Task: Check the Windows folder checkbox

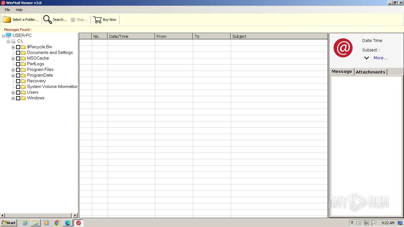Action: click(18, 98)
